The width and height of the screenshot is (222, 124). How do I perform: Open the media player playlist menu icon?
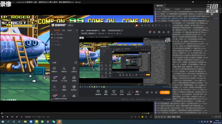point(151,117)
